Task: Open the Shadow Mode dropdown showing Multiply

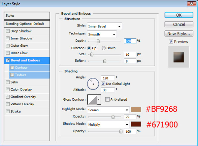Action: [108, 124]
